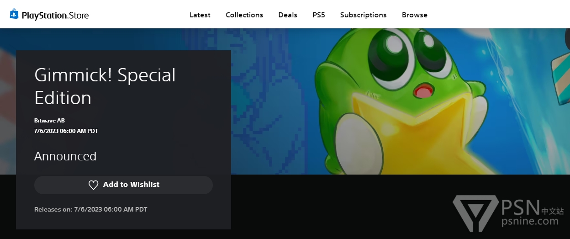Click the heart icon on the wishlist button

pyautogui.click(x=93, y=185)
